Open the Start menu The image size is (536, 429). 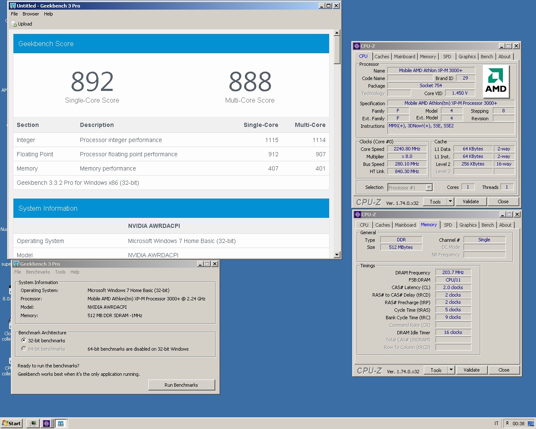[x=11, y=424]
